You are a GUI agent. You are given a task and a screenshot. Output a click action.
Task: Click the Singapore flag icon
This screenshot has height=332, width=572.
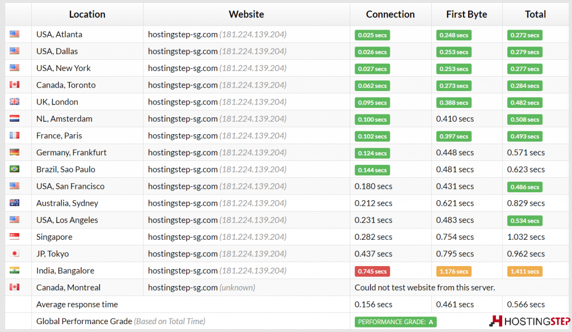click(x=15, y=237)
